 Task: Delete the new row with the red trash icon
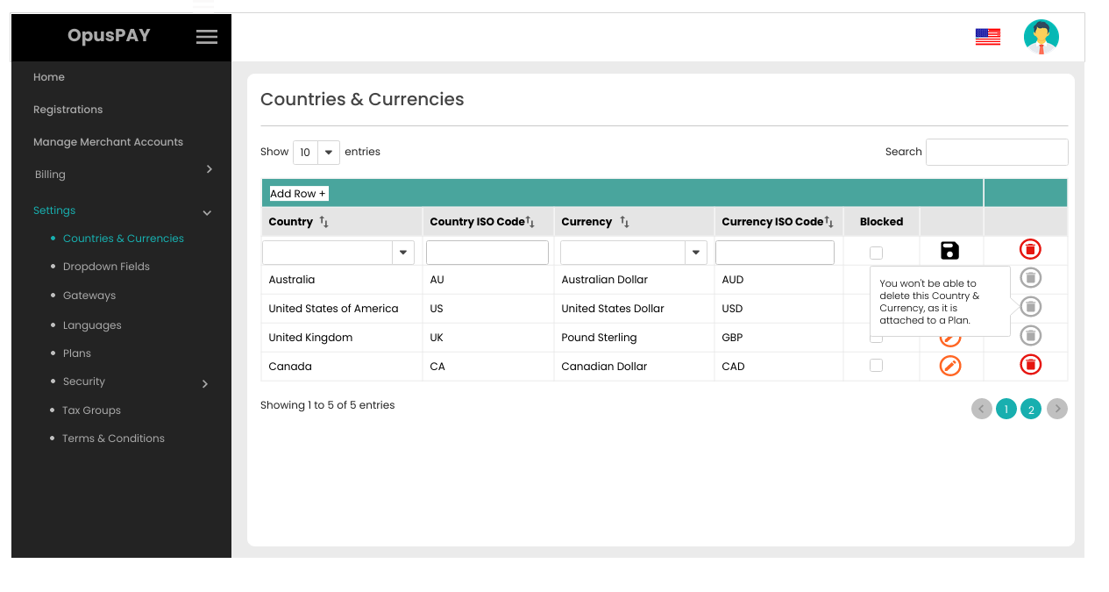tap(1030, 250)
